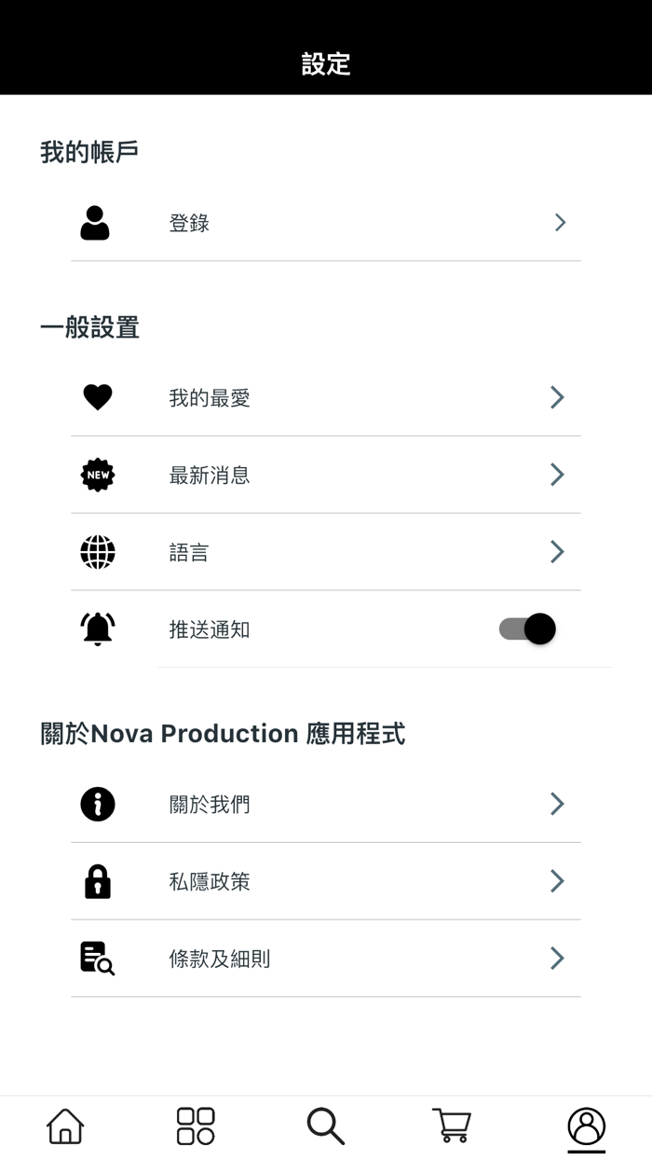This screenshot has height=1160, width=652.
Task: Tap the NEW badge icon next to 最新消息
Action: (x=97, y=475)
